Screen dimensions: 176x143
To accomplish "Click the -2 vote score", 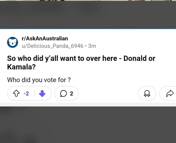I will (x=26, y=94).
